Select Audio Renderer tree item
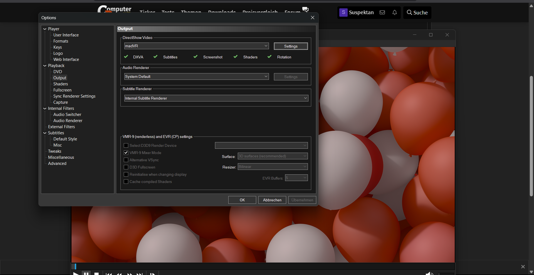This screenshot has height=275, width=534. point(68,121)
